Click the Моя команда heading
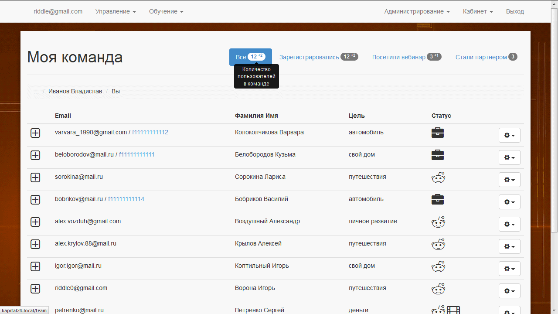Image resolution: width=558 pixels, height=314 pixels. [75, 57]
